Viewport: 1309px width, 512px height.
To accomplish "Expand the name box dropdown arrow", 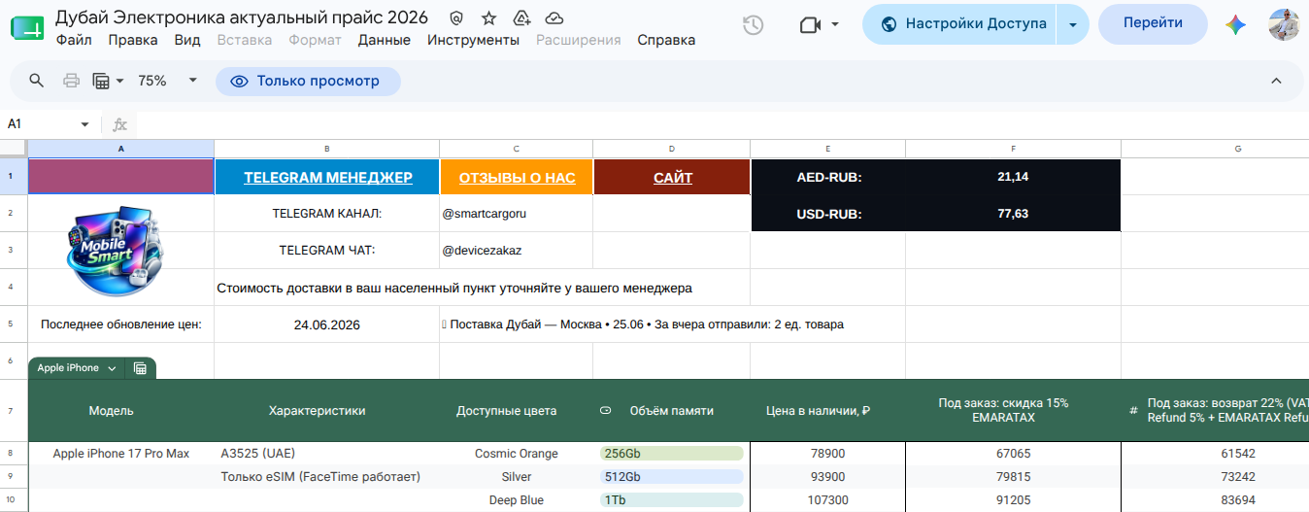I will coord(84,124).
